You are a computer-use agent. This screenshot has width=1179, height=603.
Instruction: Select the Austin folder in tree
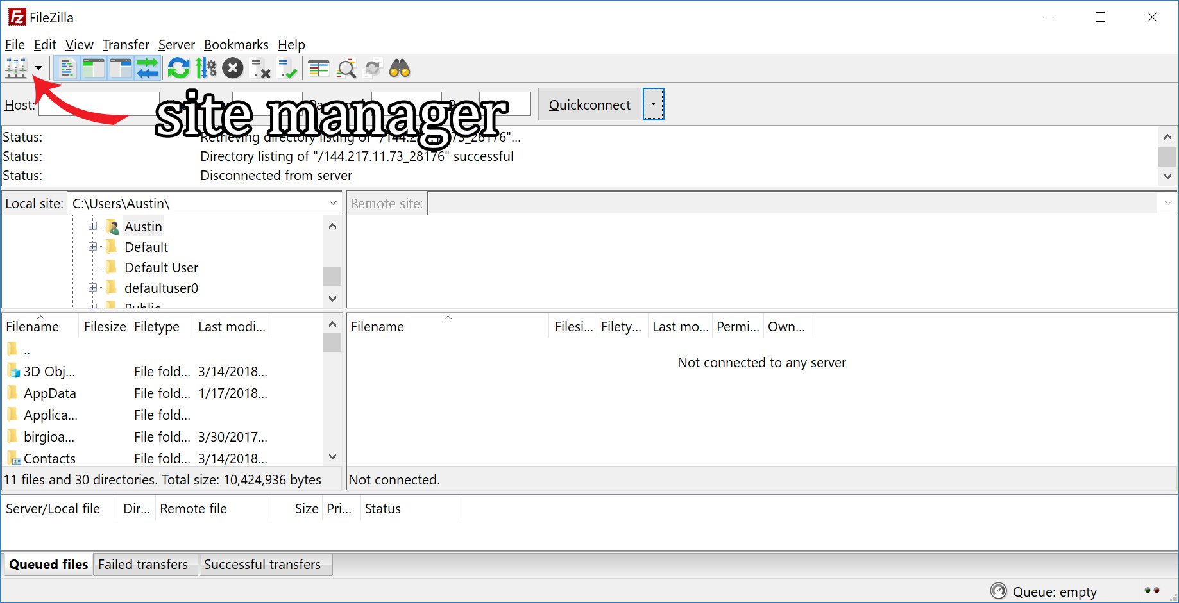(x=143, y=226)
